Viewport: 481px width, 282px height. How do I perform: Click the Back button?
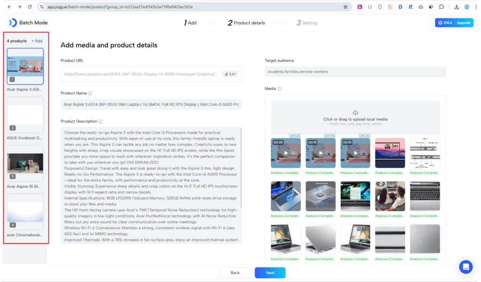(x=235, y=273)
